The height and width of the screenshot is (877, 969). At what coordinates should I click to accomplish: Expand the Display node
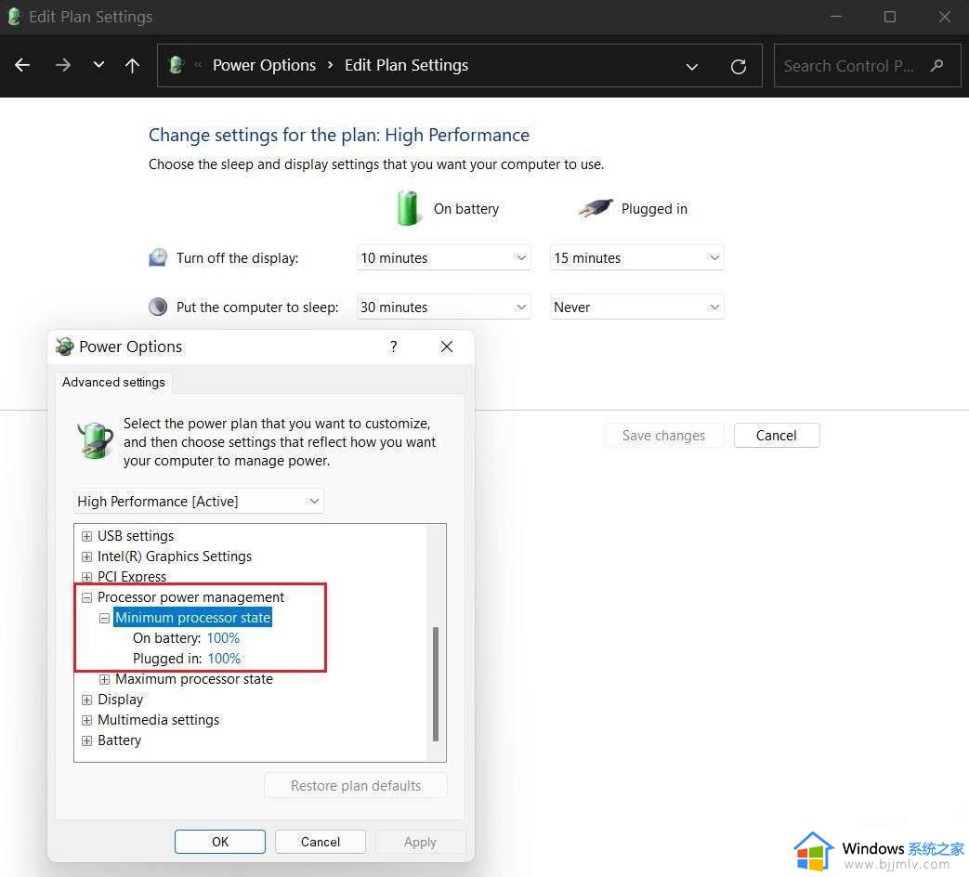pyautogui.click(x=86, y=700)
